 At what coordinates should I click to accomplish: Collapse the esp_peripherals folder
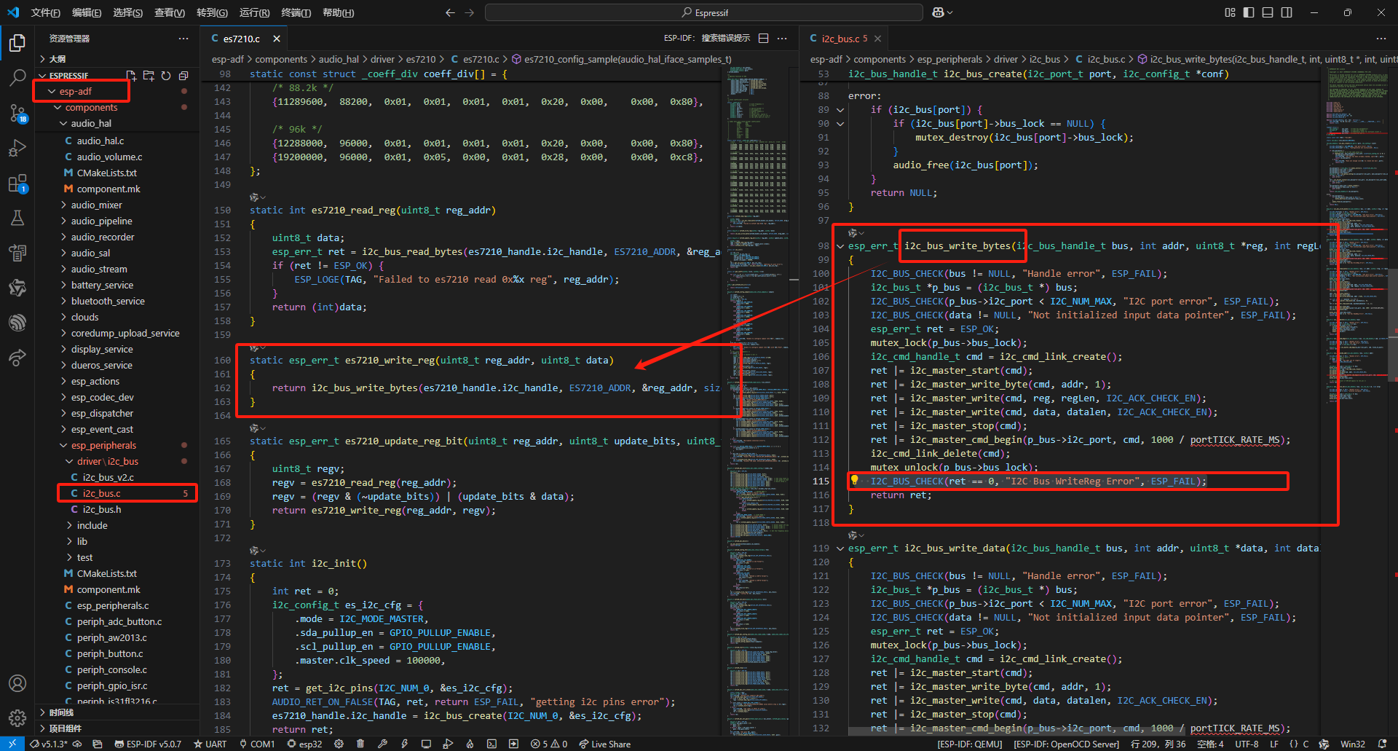63,445
